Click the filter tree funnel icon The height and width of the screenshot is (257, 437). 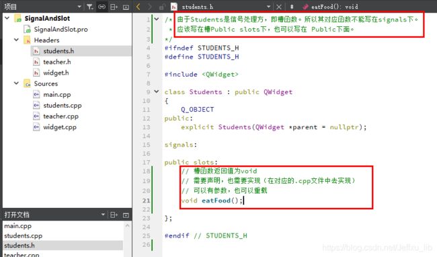click(x=89, y=7)
